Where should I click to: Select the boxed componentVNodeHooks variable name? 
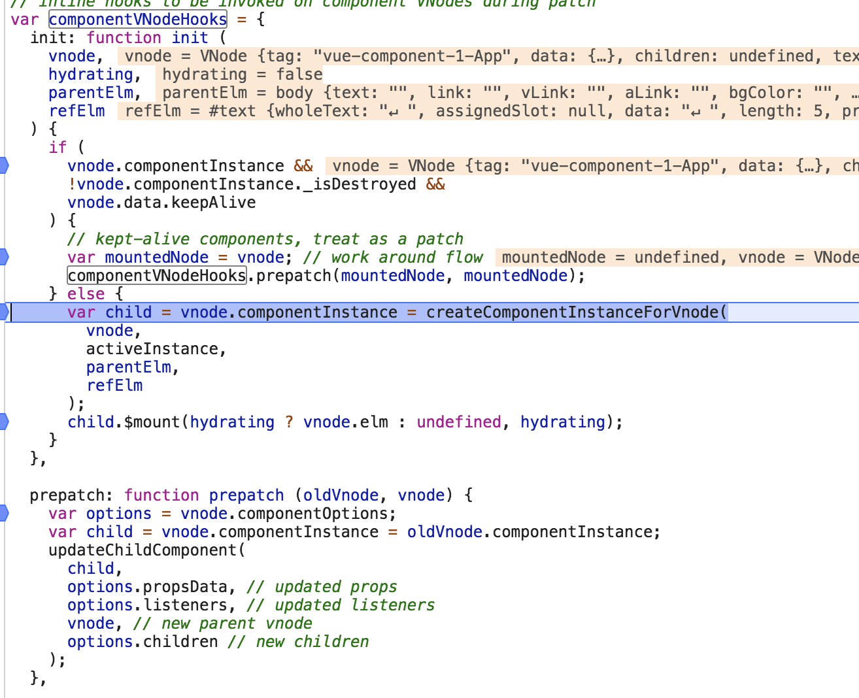pos(137,19)
